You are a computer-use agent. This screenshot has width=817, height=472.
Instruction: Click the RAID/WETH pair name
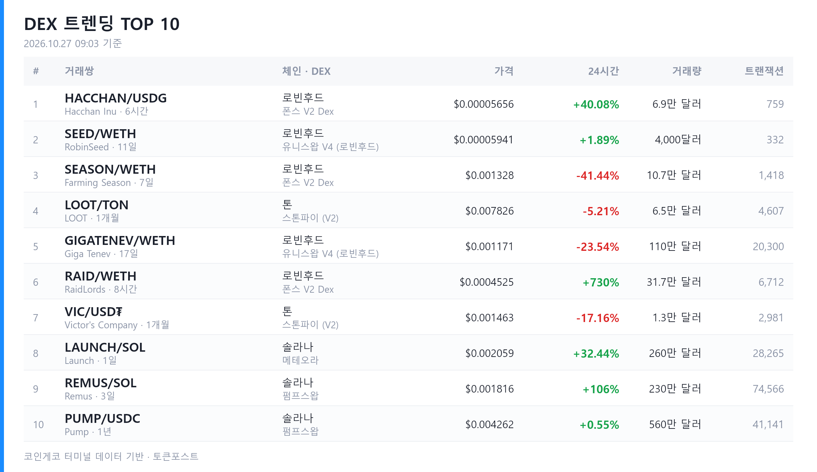[100, 276]
